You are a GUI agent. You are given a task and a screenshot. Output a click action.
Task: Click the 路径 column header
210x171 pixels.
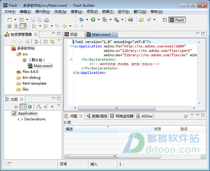click(192, 129)
